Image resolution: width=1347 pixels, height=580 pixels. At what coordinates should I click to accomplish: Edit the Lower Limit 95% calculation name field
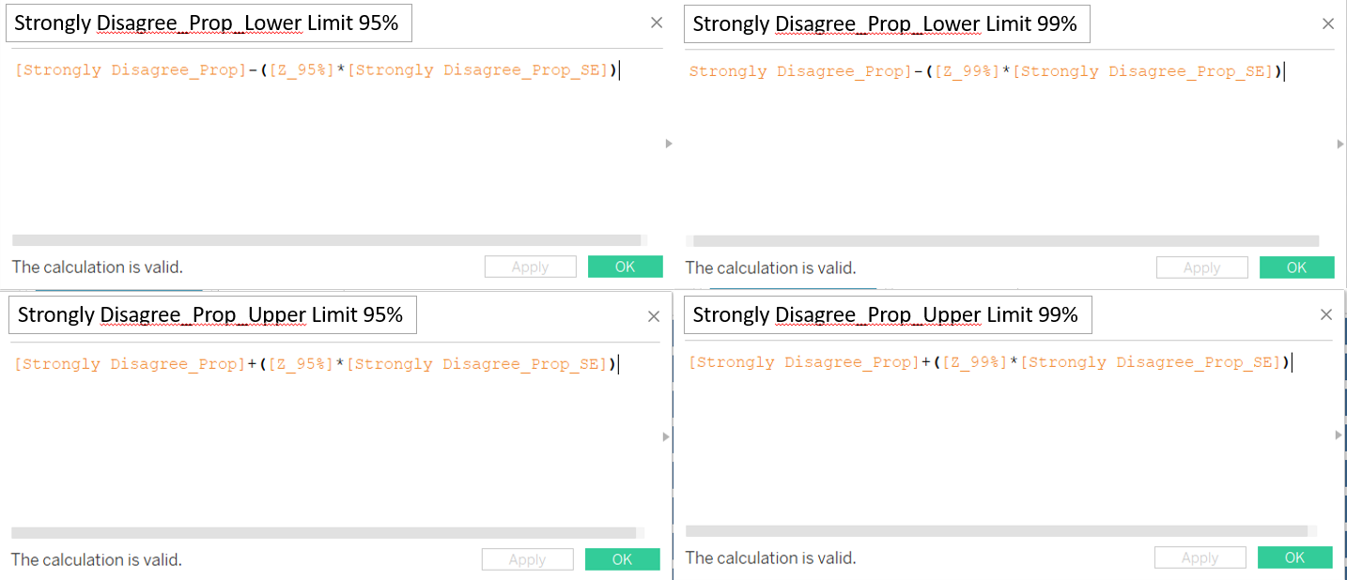click(x=209, y=23)
